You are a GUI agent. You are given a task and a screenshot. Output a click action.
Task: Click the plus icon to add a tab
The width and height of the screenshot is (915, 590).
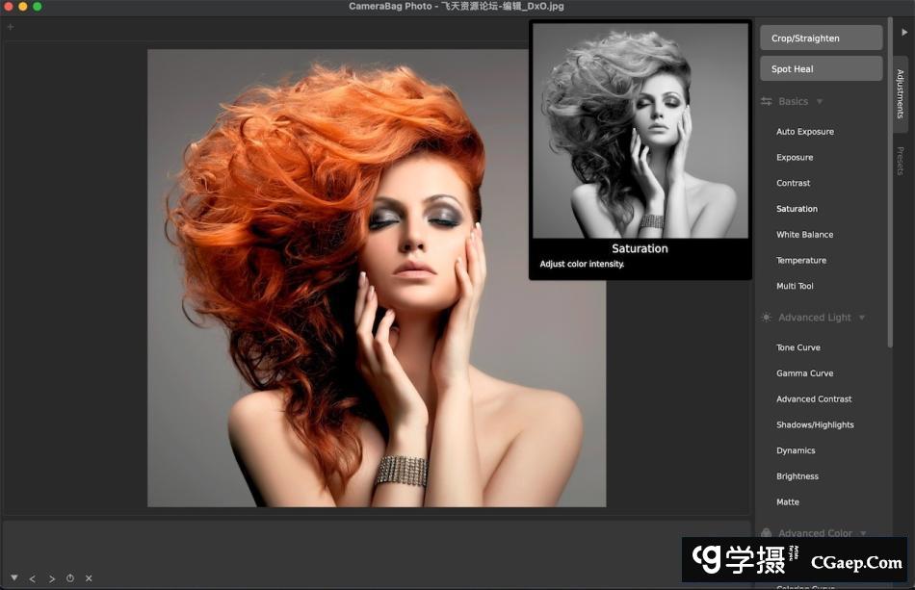11,27
